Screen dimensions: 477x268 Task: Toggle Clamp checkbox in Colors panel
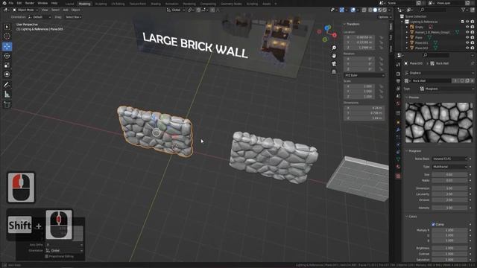[x=433, y=224]
